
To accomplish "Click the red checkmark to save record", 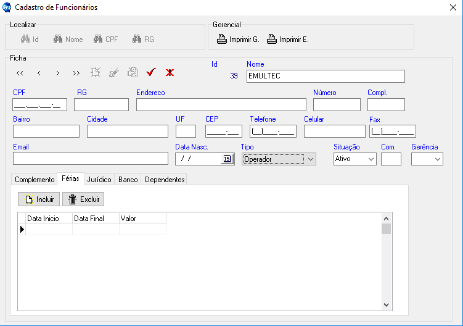I will [x=150, y=73].
